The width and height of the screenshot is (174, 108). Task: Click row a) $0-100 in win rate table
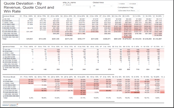coord(7,80)
